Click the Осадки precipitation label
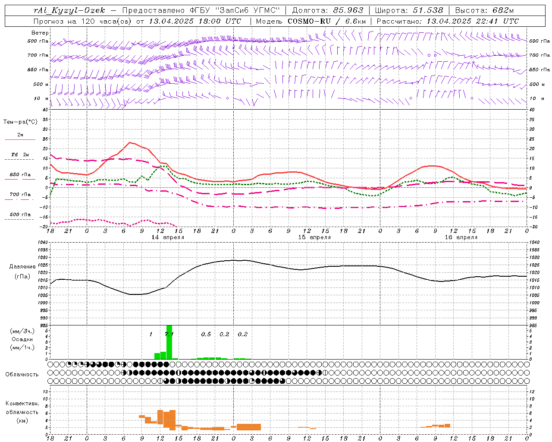The height and width of the screenshot is (442, 552). pyautogui.click(x=22, y=339)
